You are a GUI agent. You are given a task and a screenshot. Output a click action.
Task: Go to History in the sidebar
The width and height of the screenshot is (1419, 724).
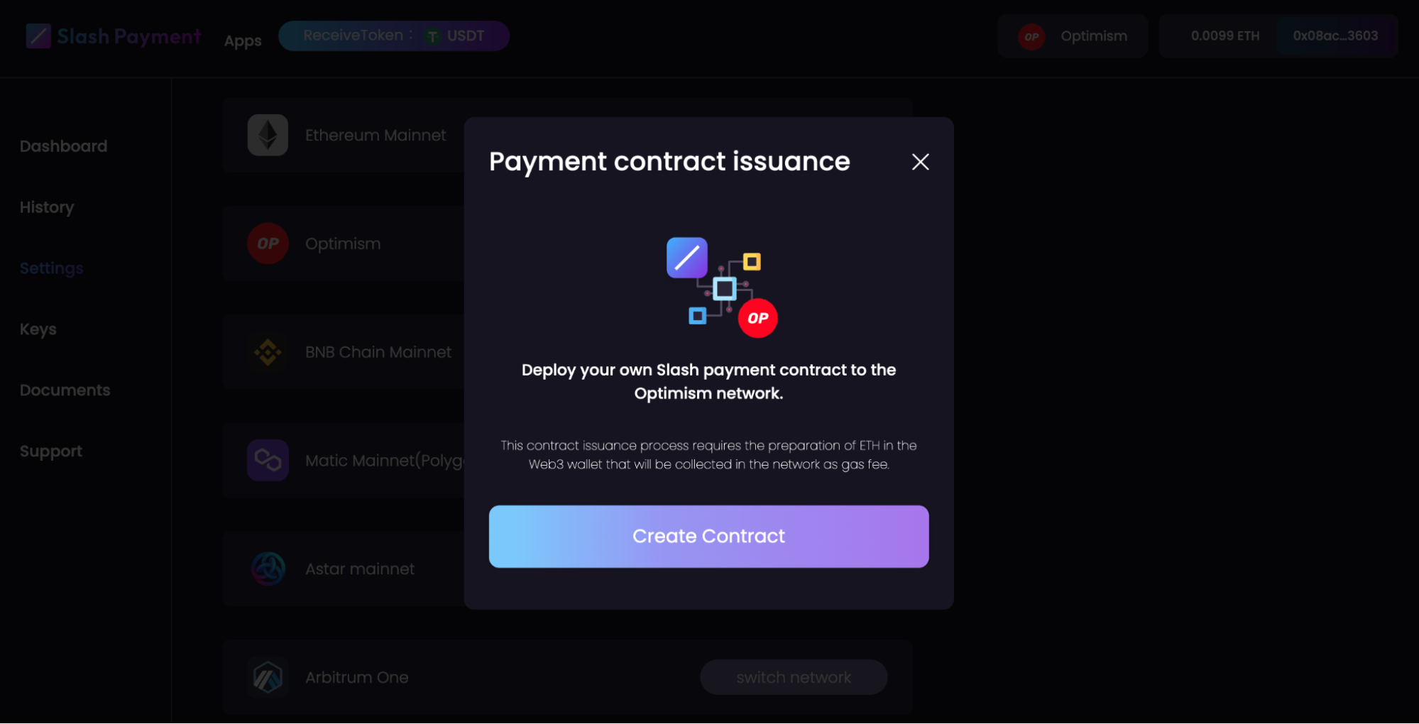click(x=47, y=207)
